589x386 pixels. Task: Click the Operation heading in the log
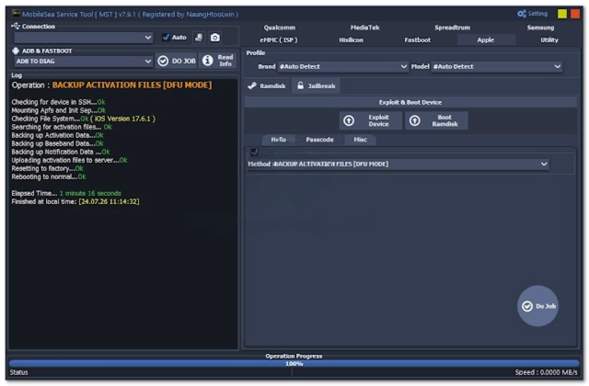click(111, 85)
